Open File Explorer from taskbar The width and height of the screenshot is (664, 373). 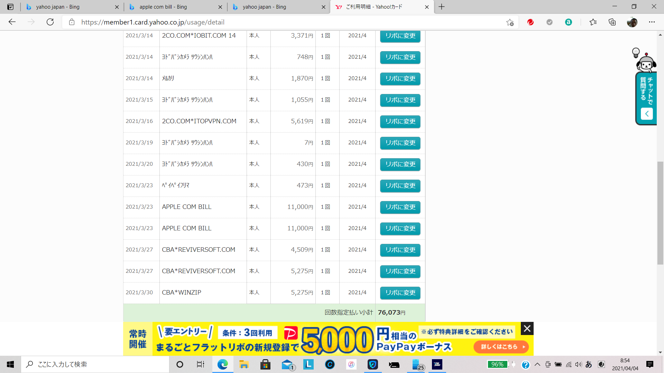pyautogui.click(x=244, y=364)
